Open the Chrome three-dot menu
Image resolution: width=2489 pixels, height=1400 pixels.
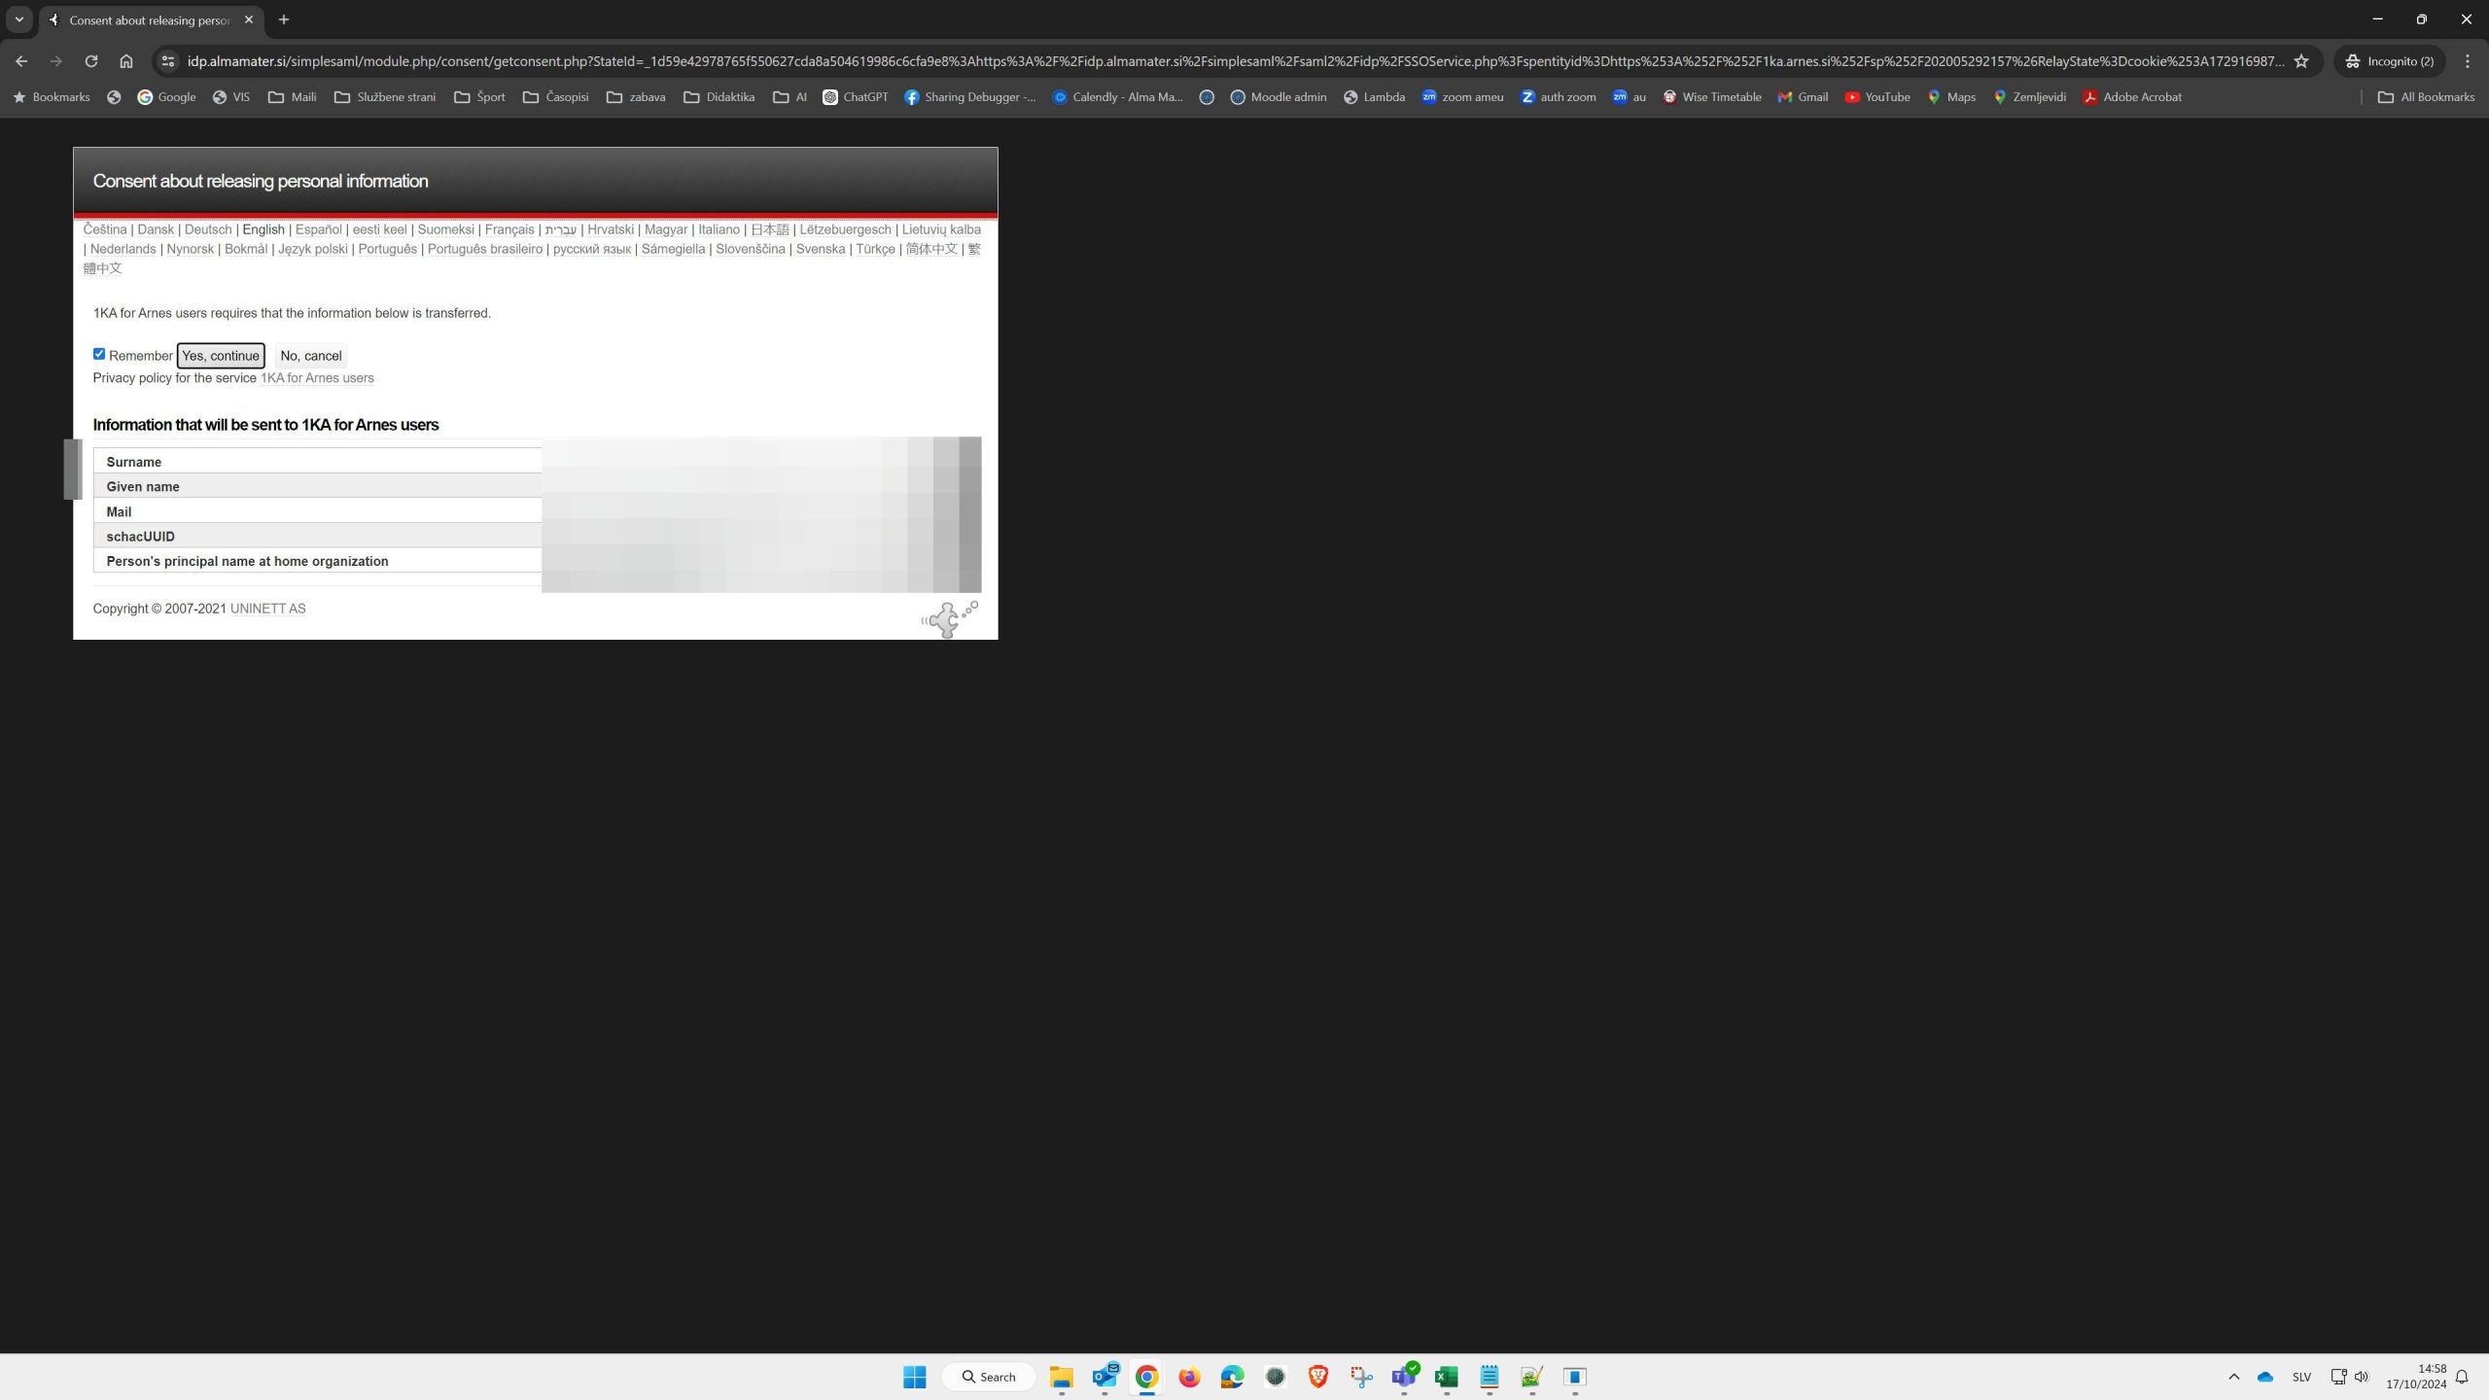2467,61
